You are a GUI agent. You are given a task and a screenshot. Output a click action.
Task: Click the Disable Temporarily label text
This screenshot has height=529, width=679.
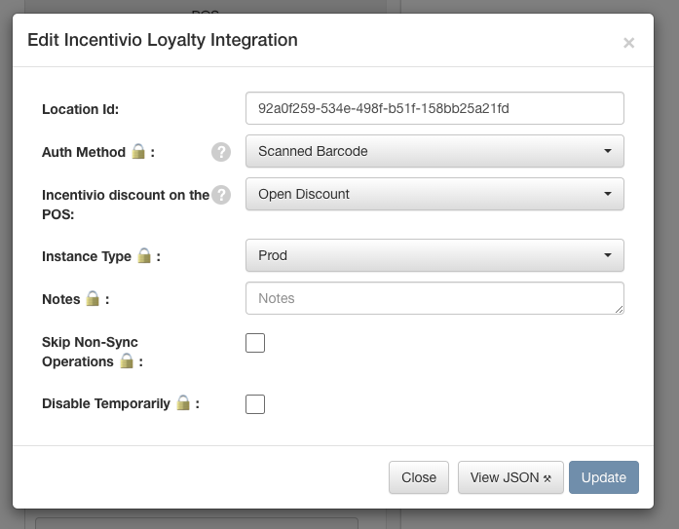pyautogui.click(x=106, y=403)
